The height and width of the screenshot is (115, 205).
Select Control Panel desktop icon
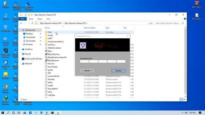[5, 41]
